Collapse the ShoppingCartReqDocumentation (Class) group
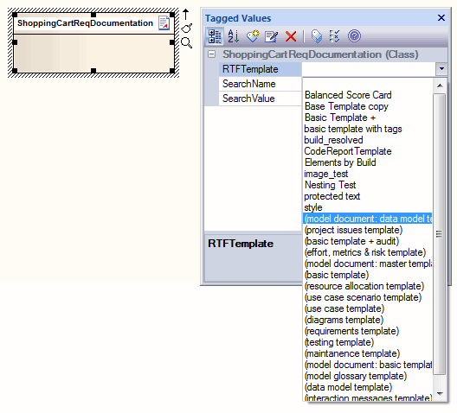 click(x=212, y=54)
